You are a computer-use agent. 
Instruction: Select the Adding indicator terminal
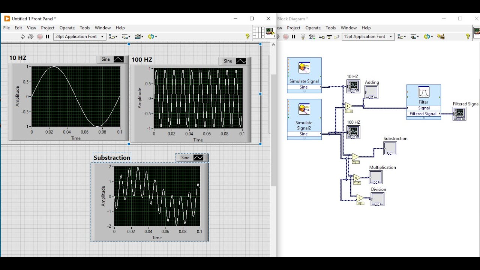(x=371, y=92)
